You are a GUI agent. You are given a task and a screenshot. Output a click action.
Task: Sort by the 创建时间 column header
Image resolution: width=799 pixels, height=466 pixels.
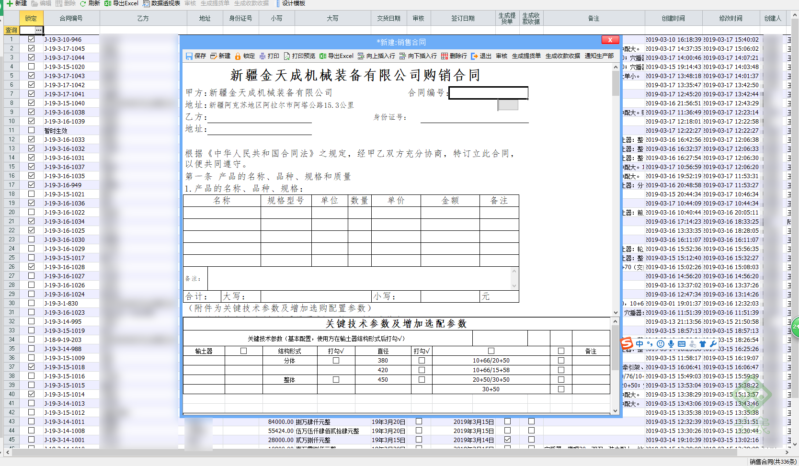click(x=673, y=18)
